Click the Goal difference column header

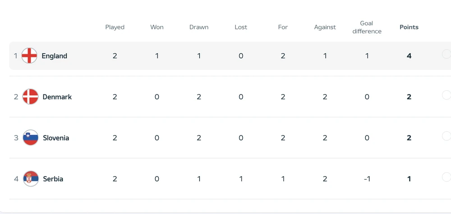367,27
